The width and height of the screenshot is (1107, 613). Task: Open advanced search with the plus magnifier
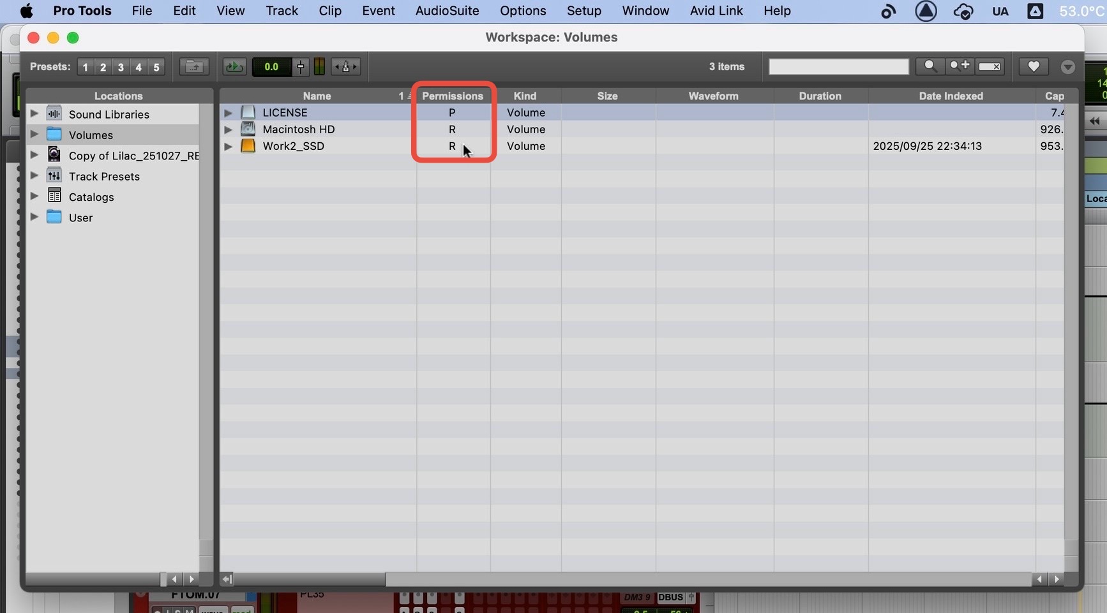(x=959, y=66)
